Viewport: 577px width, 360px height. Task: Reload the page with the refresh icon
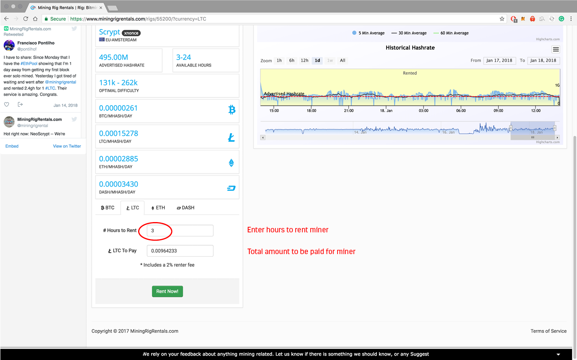point(26,19)
